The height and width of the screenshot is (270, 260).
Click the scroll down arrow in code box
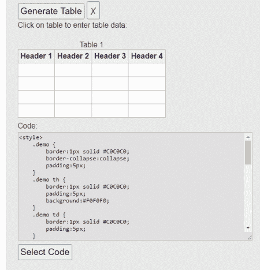248,228
